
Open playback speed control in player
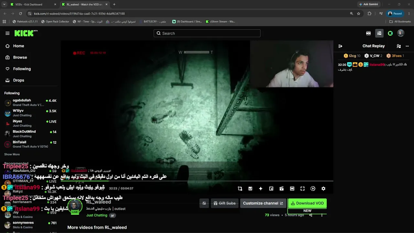click(x=313, y=189)
